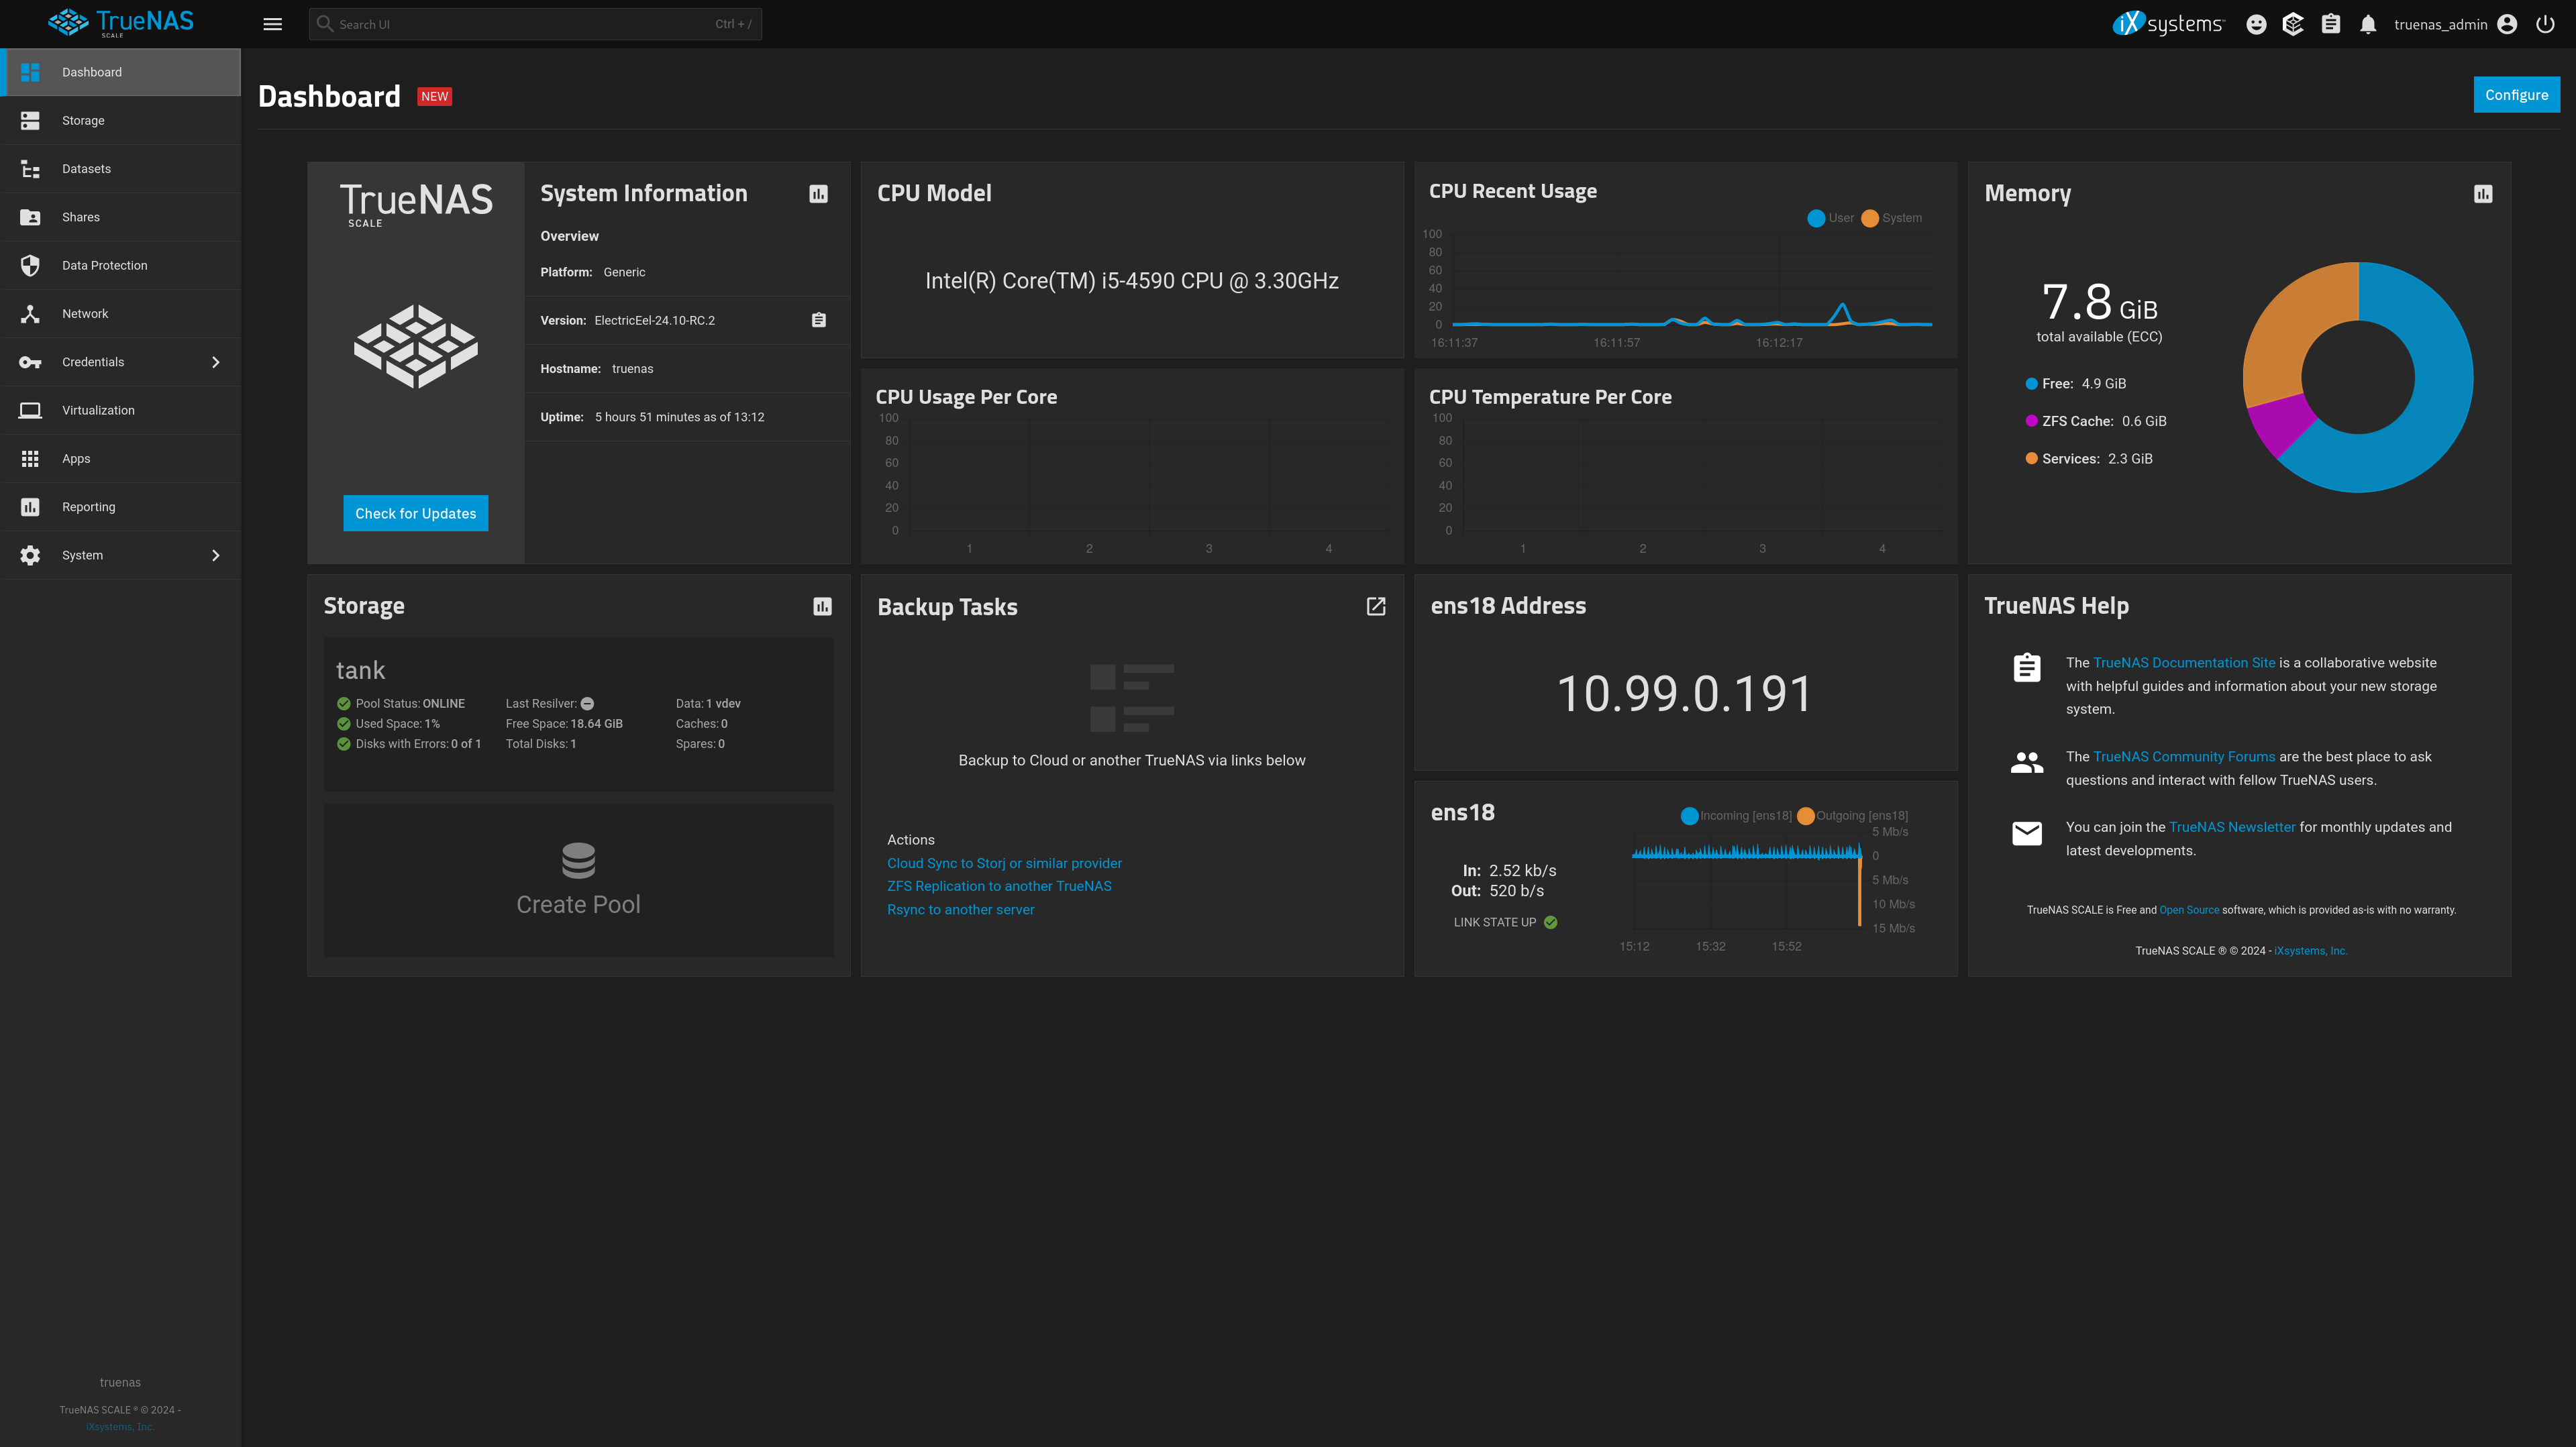The image size is (2576, 1447).
Task: Open System Information reports chart icon
Action: 818,194
